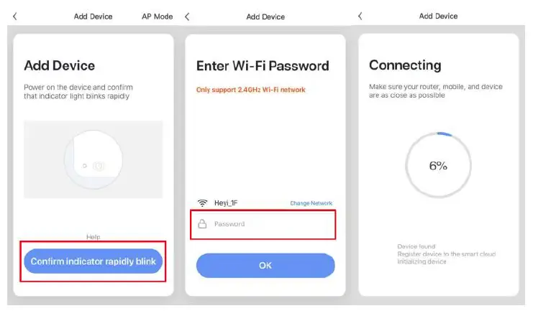Viewport: 533px width, 311px height.
Task: Select the Heyi_1F network name
Action: [226, 203]
